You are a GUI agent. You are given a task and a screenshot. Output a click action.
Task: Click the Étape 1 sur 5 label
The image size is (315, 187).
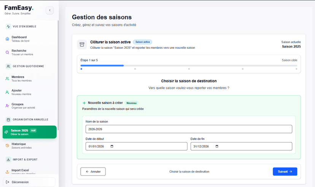pyautogui.click(x=89, y=60)
